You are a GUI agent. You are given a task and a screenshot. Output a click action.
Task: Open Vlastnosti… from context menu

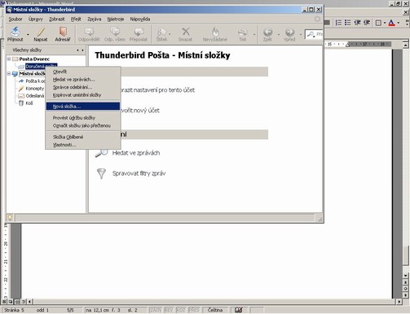coord(83,145)
